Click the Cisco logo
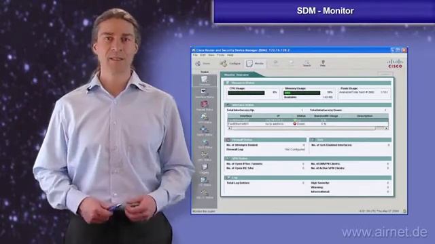The width and height of the screenshot is (435, 244). [x=395, y=64]
